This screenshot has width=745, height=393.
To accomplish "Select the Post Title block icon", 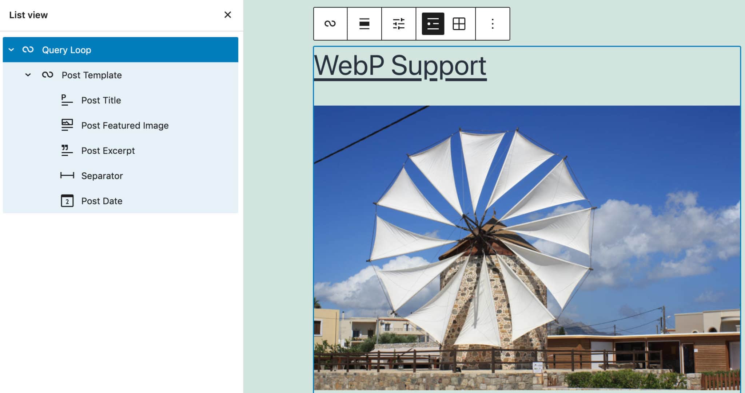I will [x=67, y=100].
